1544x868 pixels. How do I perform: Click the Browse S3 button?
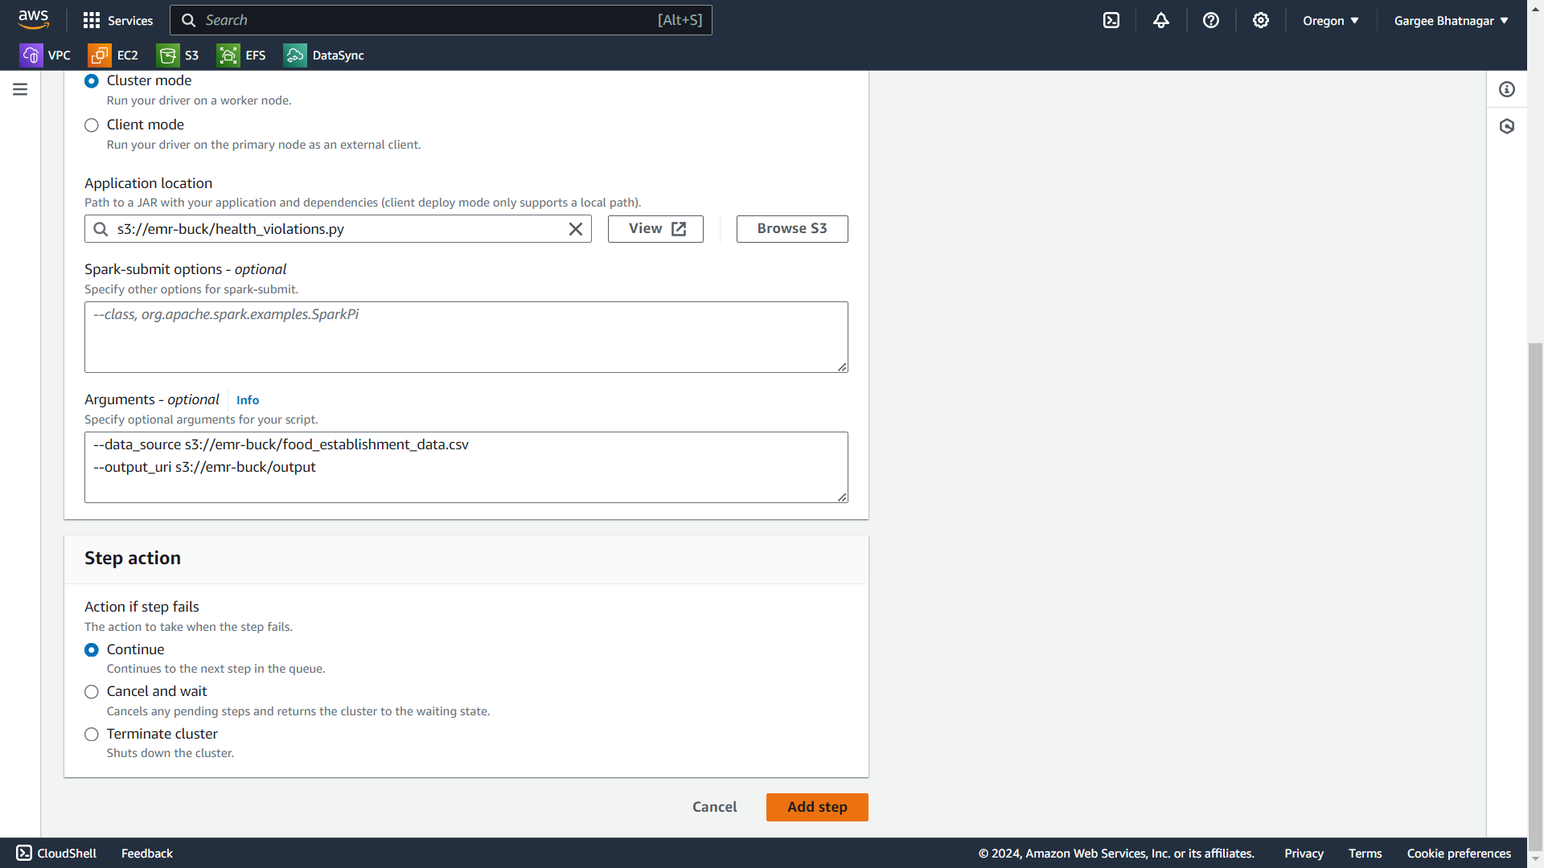click(x=792, y=229)
